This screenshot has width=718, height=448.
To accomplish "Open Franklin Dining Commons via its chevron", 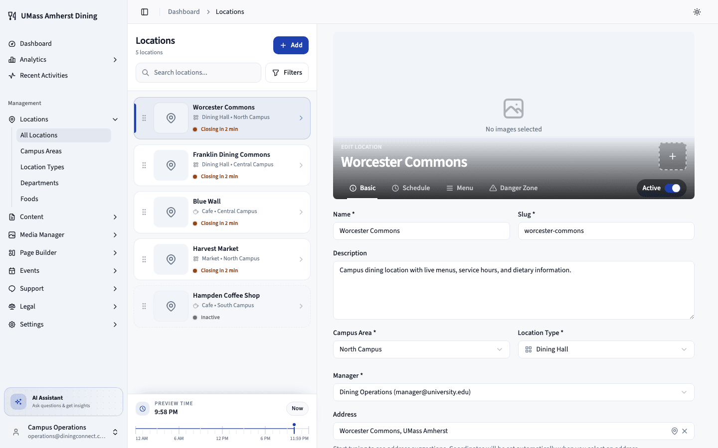I will 301,165.
